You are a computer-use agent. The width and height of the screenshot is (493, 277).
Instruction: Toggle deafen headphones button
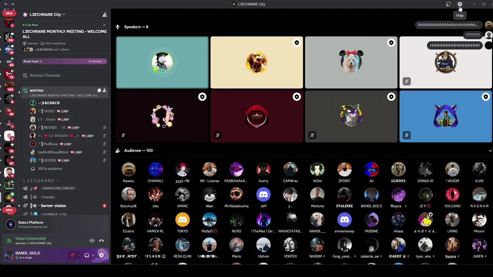[87, 255]
